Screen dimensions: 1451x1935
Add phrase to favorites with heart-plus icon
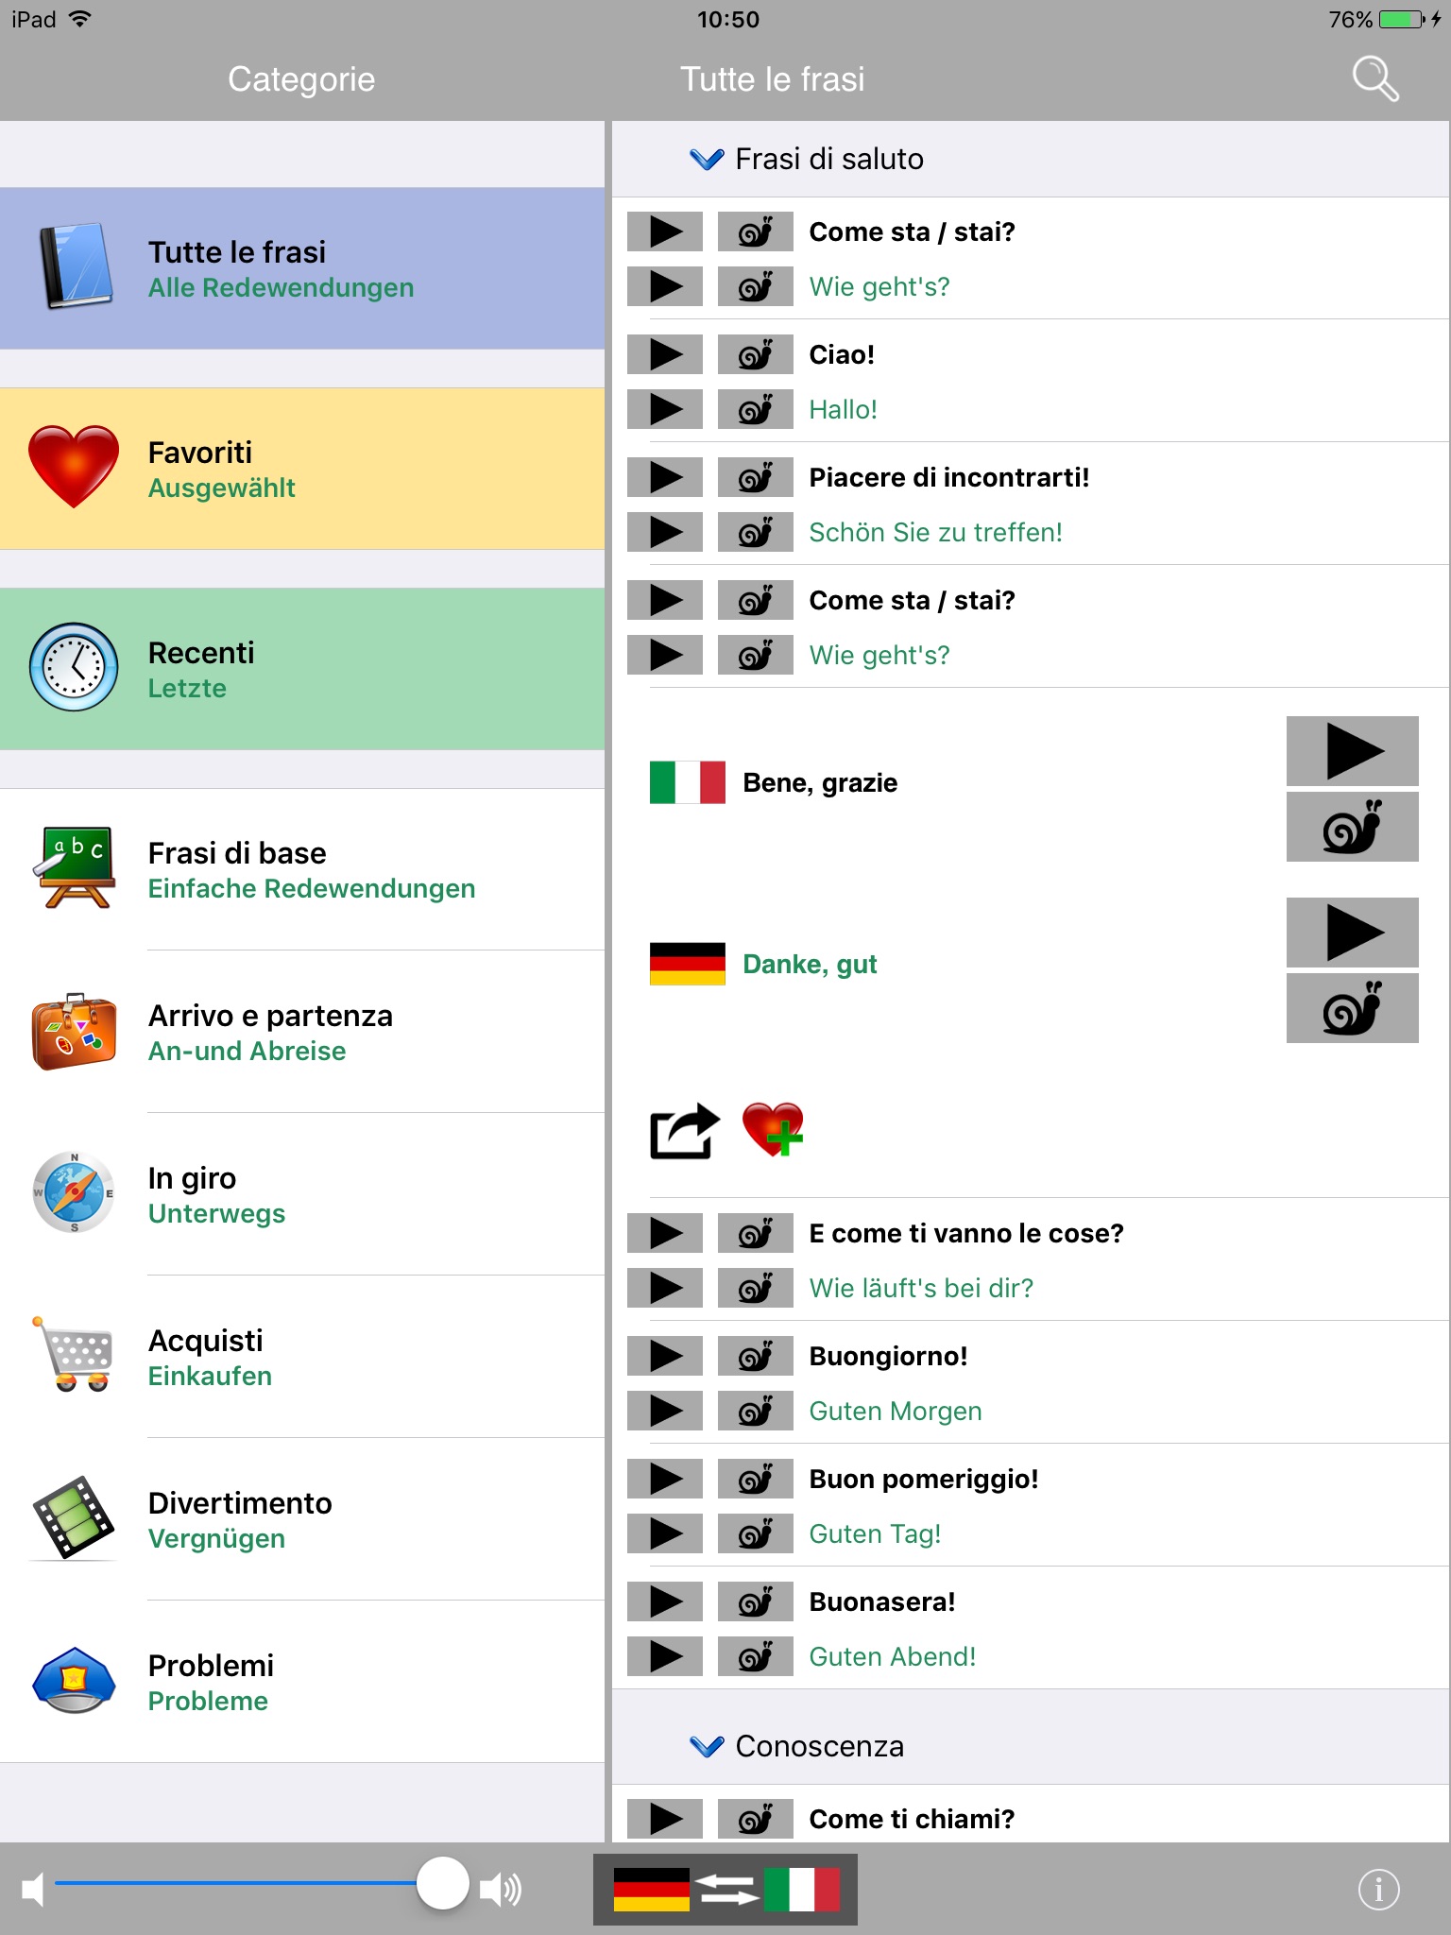click(773, 1129)
